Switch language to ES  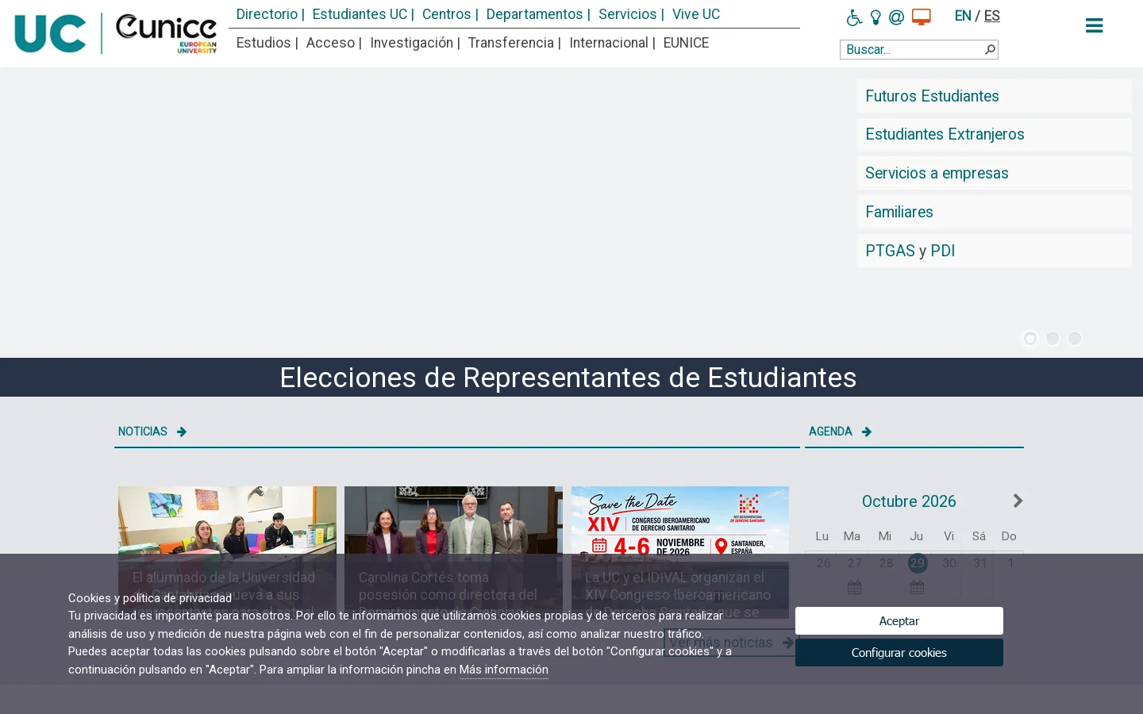[x=992, y=16]
